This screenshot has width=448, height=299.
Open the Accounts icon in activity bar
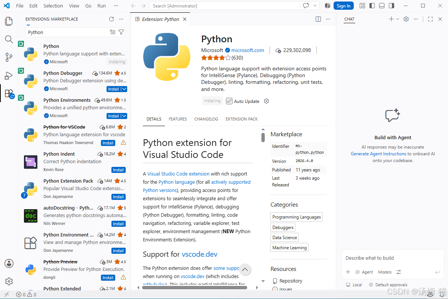coord(9,263)
